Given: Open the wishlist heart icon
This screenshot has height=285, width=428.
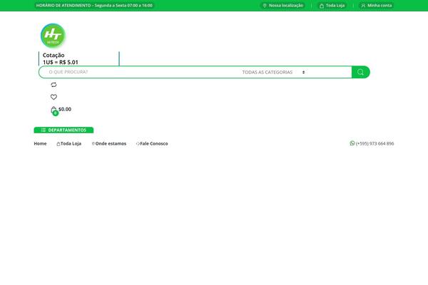Looking at the screenshot, I should [x=53, y=97].
